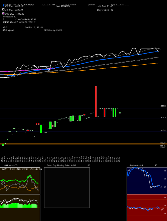The height and width of the screenshot is (221, 167).
Task: Click the 'Day Vol: 0 M' text
Action: pos(105,10)
